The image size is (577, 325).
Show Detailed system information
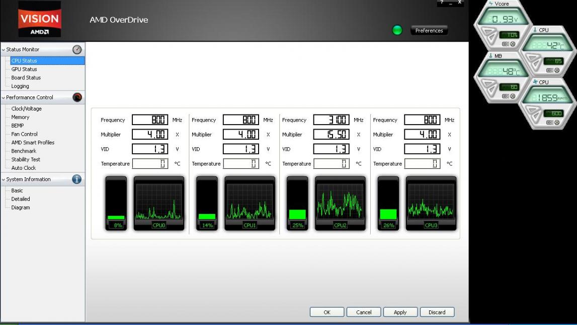click(21, 199)
